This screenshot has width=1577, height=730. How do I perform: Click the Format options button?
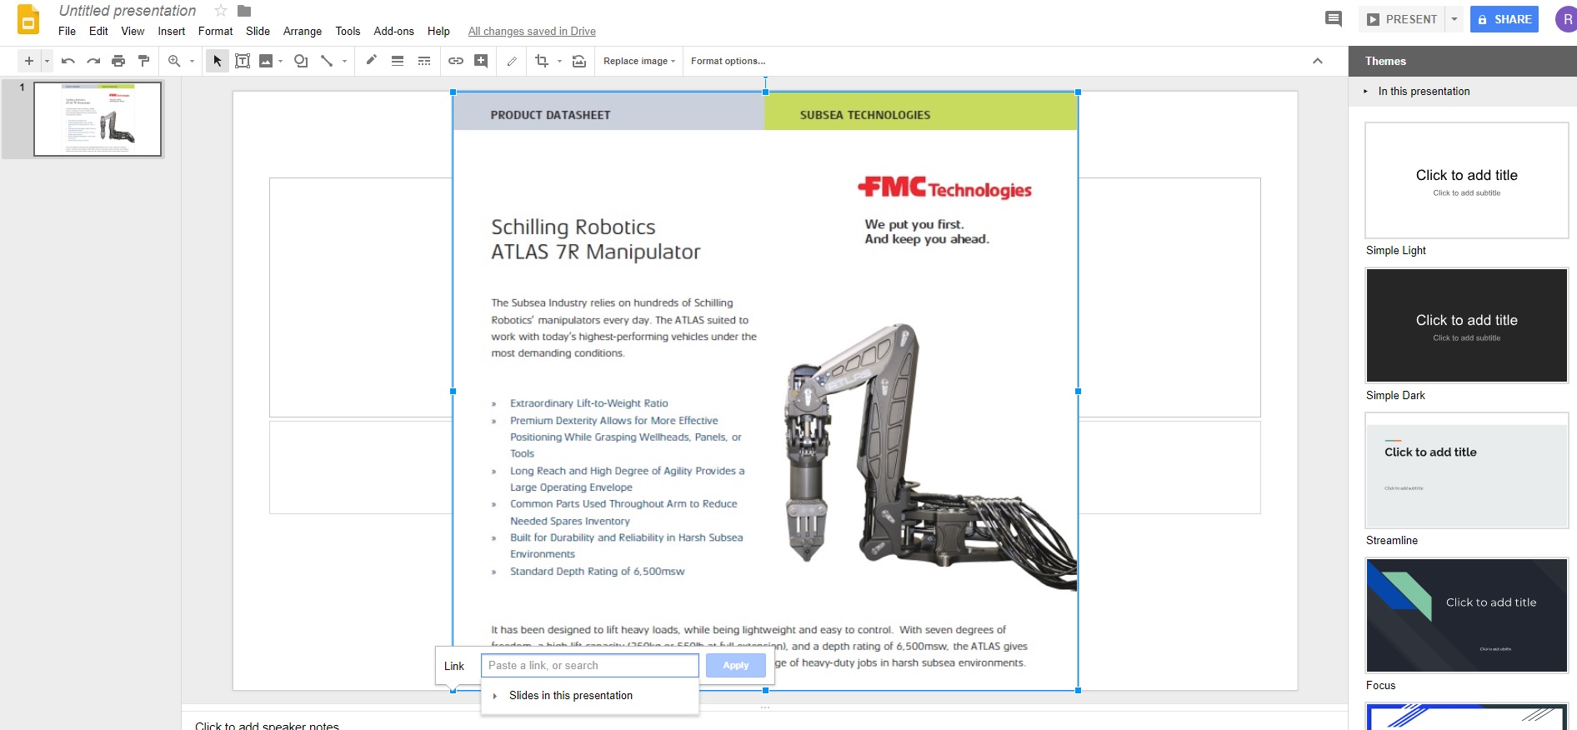[x=728, y=61]
